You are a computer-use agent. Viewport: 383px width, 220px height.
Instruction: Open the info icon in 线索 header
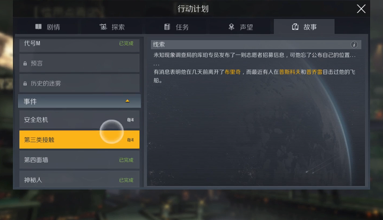(354, 45)
